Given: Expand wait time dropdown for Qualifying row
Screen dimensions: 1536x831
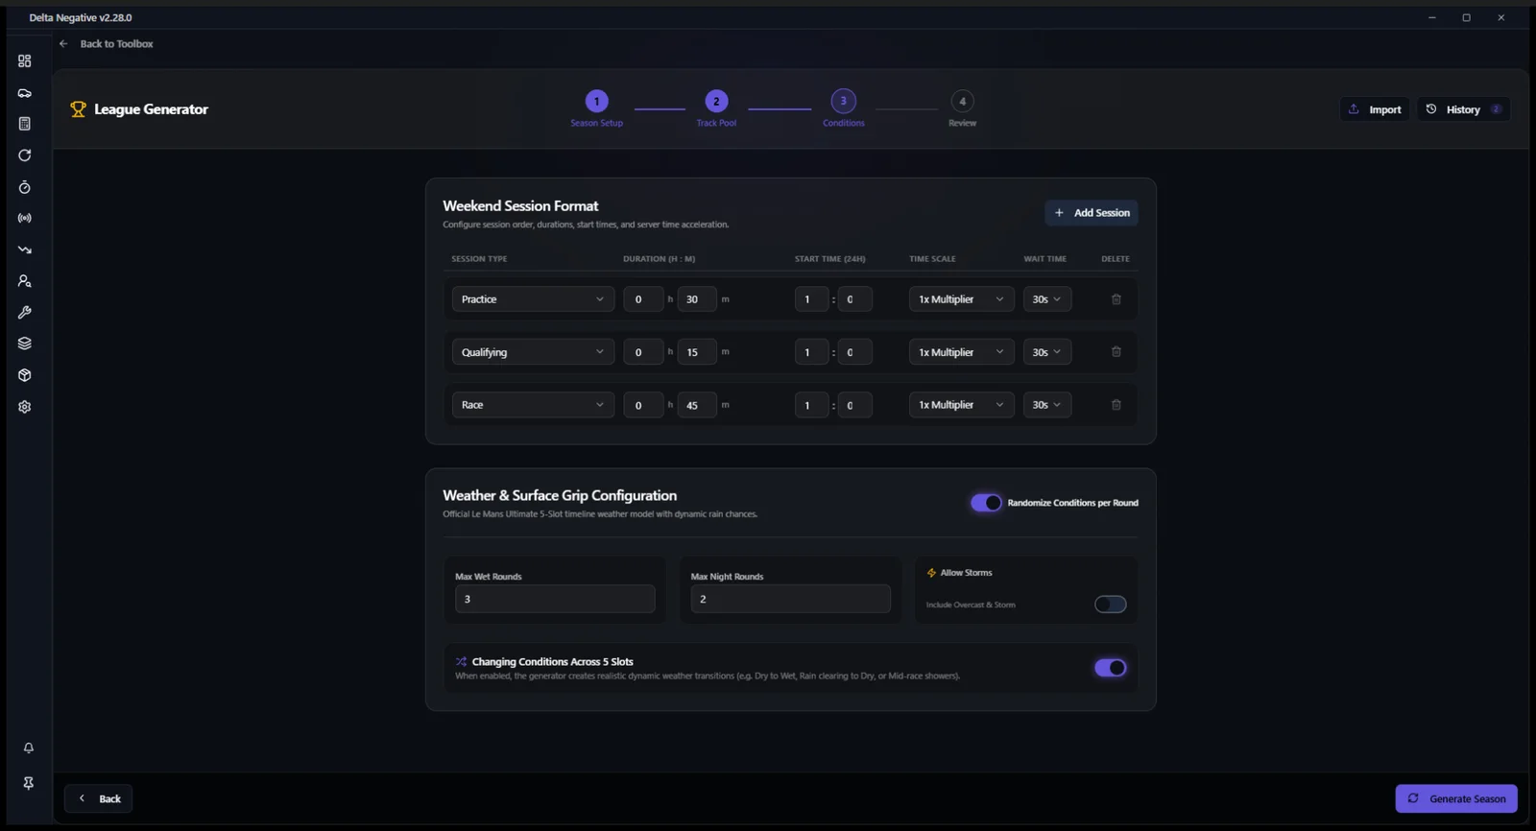Looking at the screenshot, I should (1046, 352).
